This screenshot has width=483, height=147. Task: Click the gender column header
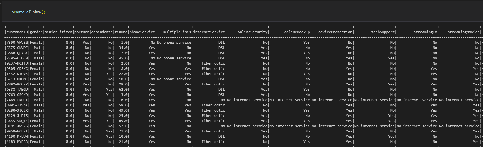pyautogui.click(x=36, y=32)
